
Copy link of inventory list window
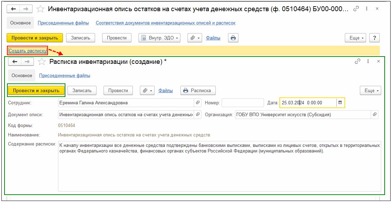click(x=356, y=9)
